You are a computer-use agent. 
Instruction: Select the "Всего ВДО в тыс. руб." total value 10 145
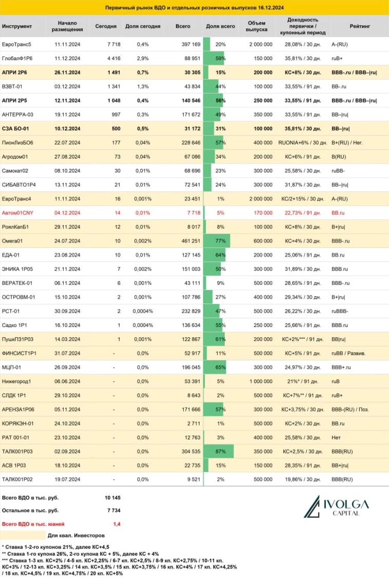pos(111,497)
